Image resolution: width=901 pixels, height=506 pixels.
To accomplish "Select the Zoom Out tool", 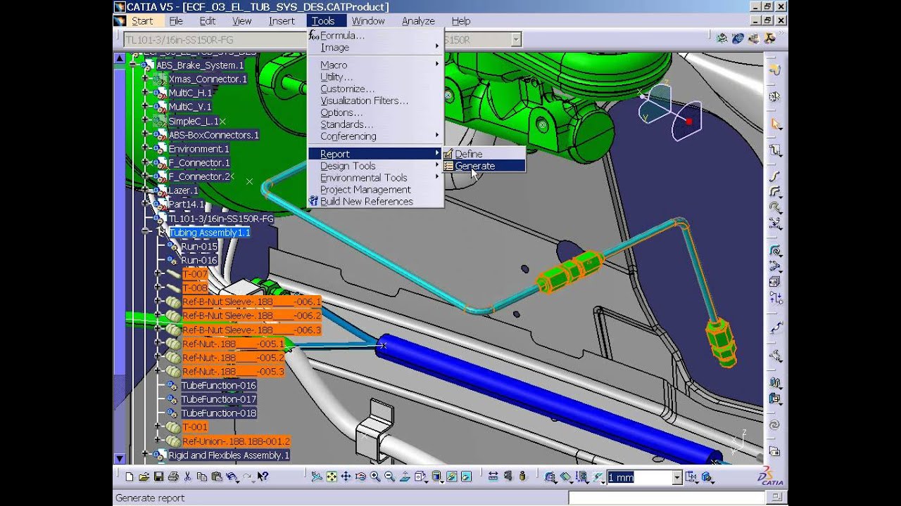I will [389, 476].
